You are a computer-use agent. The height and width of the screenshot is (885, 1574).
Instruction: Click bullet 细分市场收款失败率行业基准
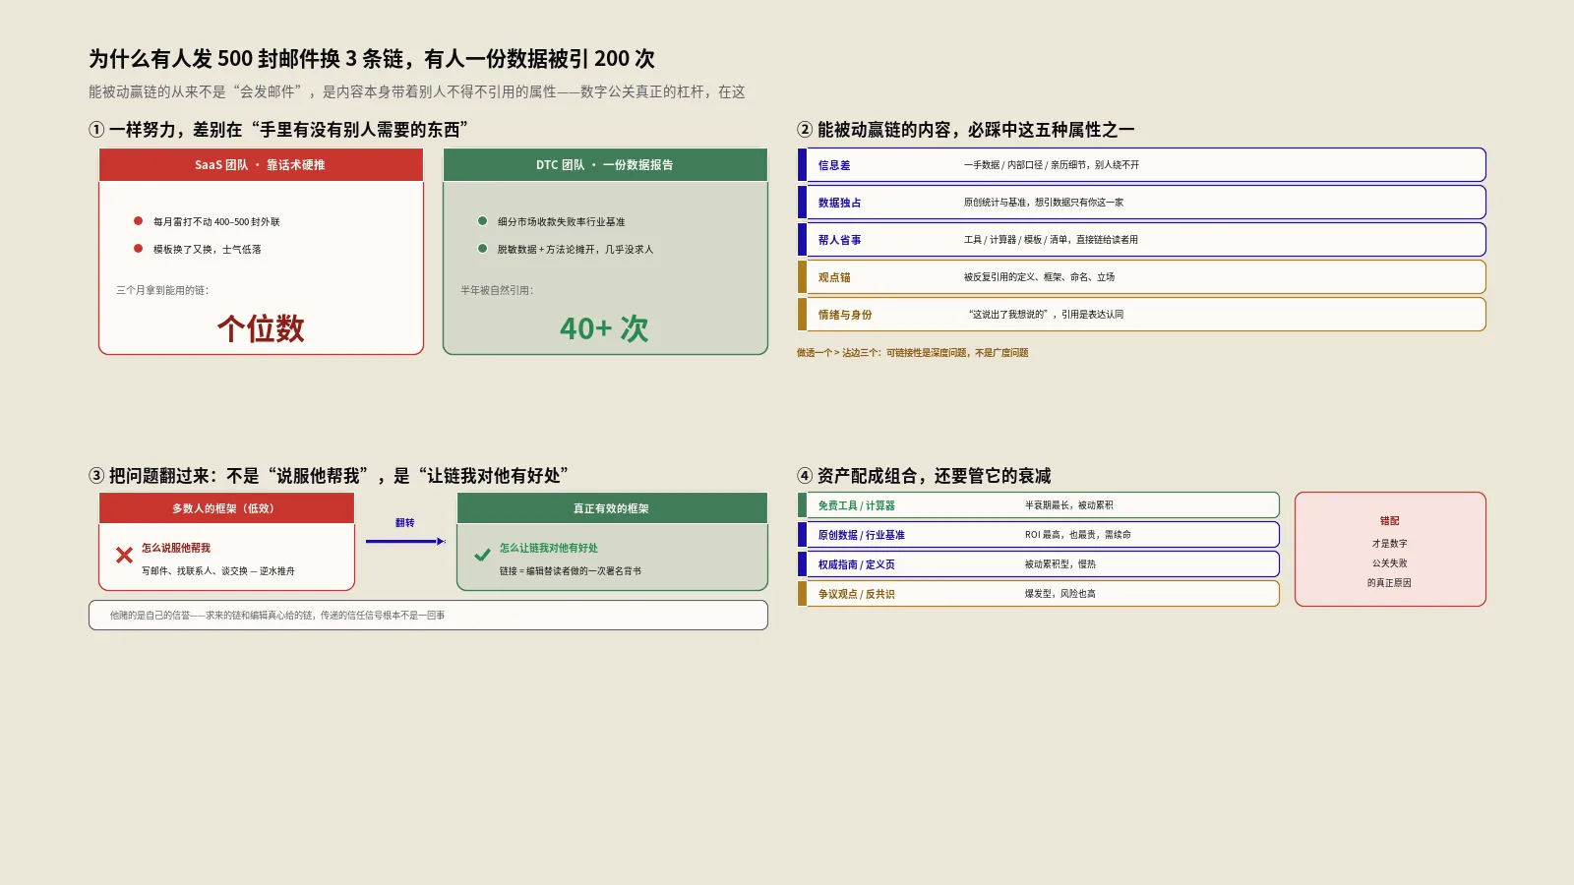click(561, 222)
